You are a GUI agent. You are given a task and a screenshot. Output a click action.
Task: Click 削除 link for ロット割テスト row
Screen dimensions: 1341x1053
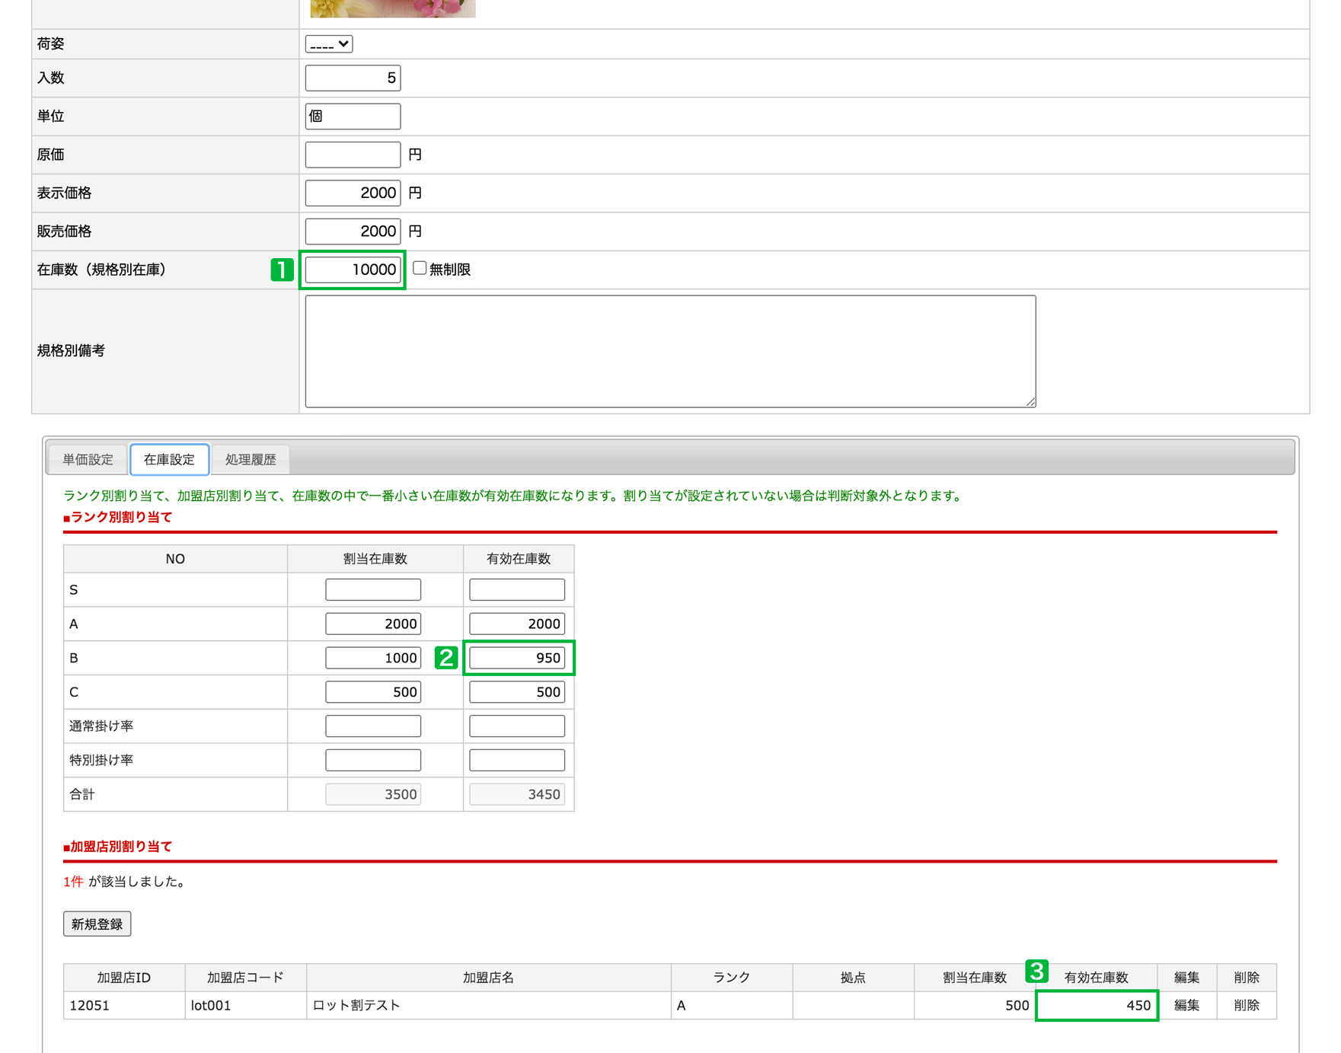click(x=1246, y=1005)
